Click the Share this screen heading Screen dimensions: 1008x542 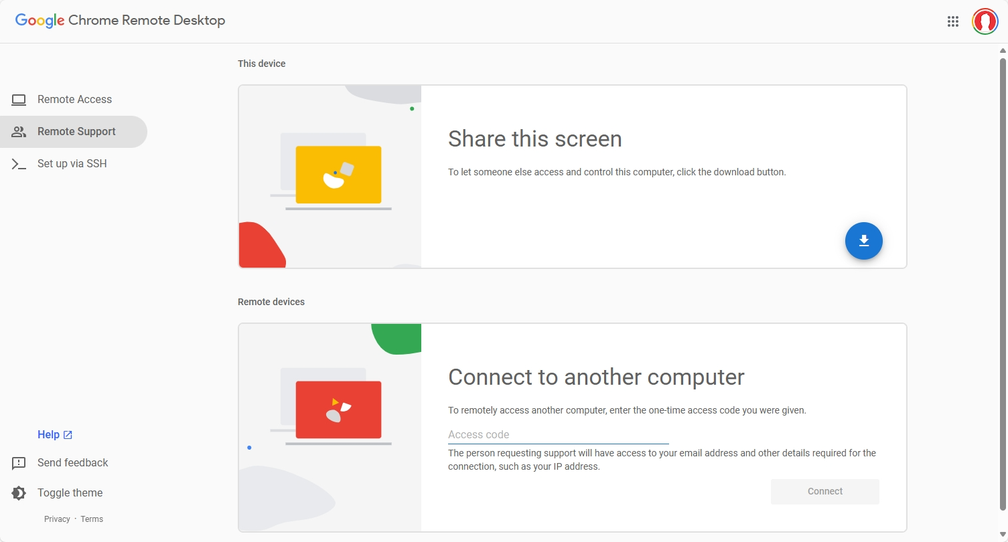pos(535,139)
